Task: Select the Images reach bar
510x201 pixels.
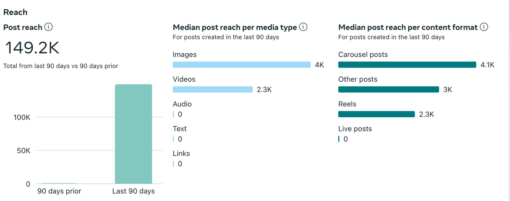Action: pos(241,65)
